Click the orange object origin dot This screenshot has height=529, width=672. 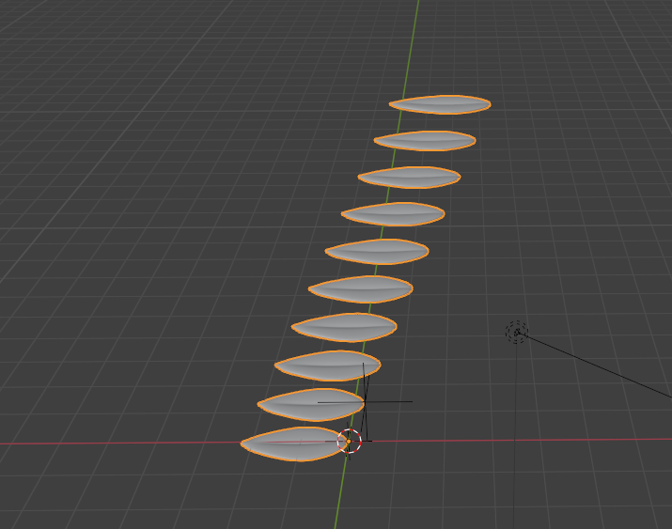(x=348, y=441)
